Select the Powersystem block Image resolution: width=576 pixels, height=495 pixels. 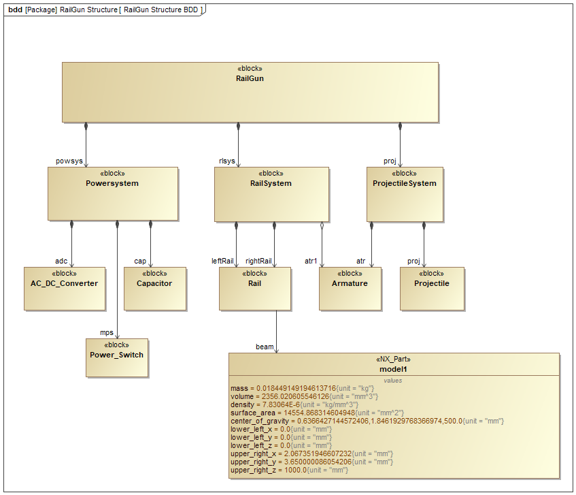(x=113, y=194)
